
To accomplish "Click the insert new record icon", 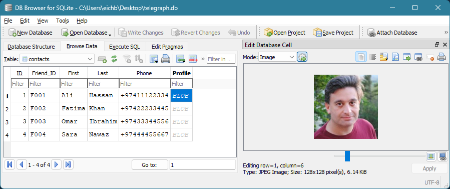I will tap(102, 59).
